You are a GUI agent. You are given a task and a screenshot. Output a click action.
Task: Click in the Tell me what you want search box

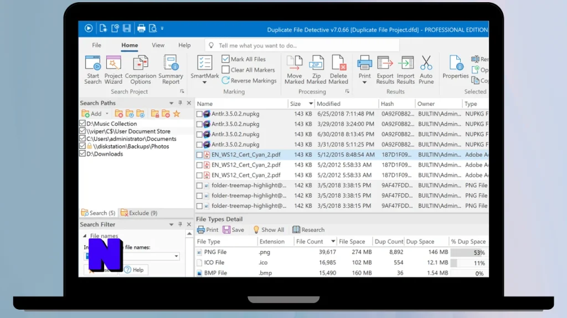[x=302, y=45]
